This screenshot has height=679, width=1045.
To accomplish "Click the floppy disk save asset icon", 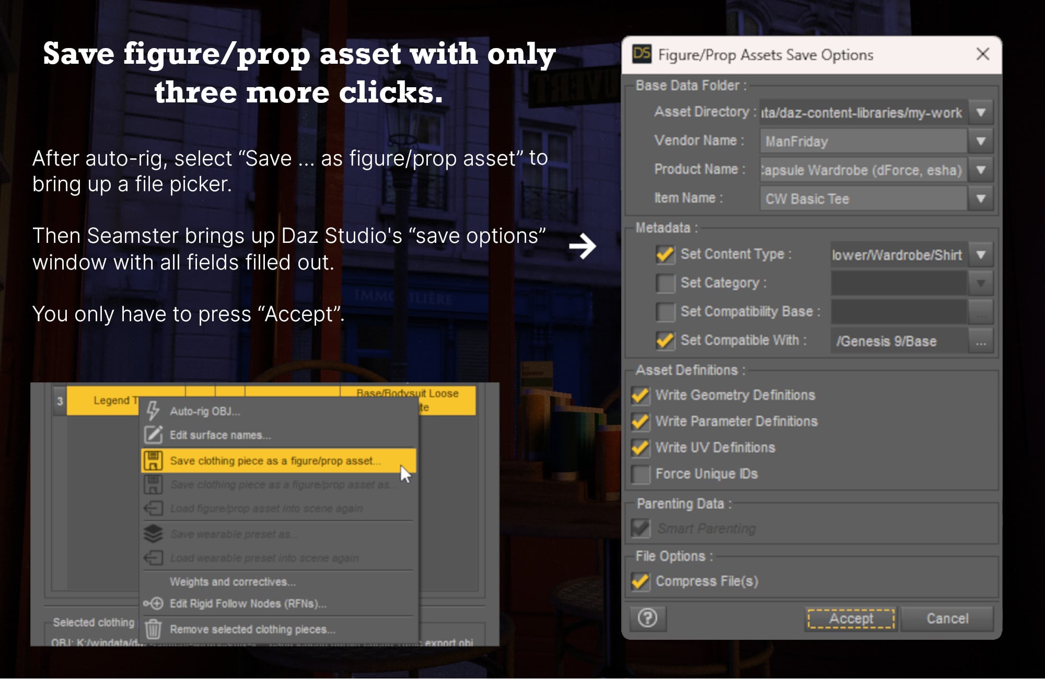I will click(x=153, y=461).
